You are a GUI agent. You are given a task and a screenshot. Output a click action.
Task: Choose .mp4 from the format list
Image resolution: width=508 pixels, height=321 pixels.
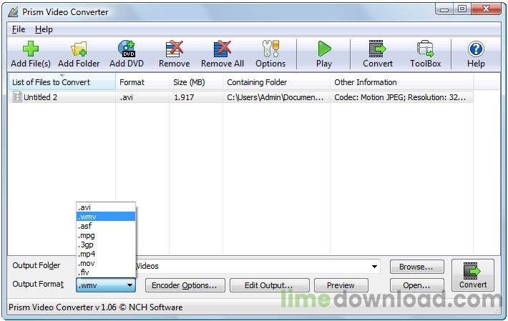tap(106, 254)
